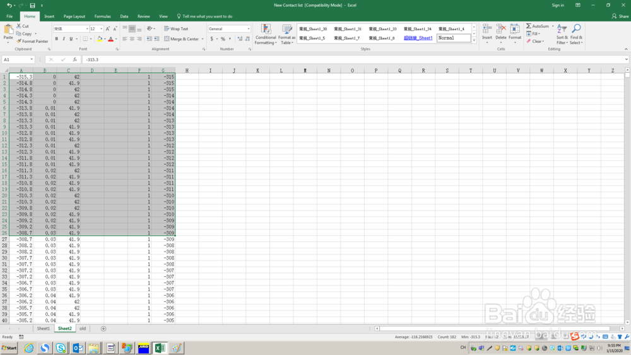Image resolution: width=631 pixels, height=355 pixels.
Task: Open the General number format dropdown
Action: [x=248, y=29]
